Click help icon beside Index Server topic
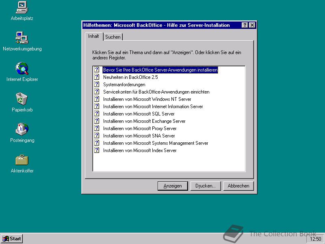Image resolution: width=325 pixels, height=244 pixels. pyautogui.click(x=97, y=150)
